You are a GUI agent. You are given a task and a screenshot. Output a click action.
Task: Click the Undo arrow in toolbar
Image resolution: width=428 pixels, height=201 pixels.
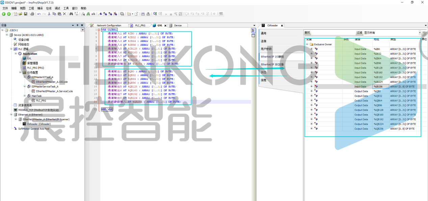tap(39, 14)
